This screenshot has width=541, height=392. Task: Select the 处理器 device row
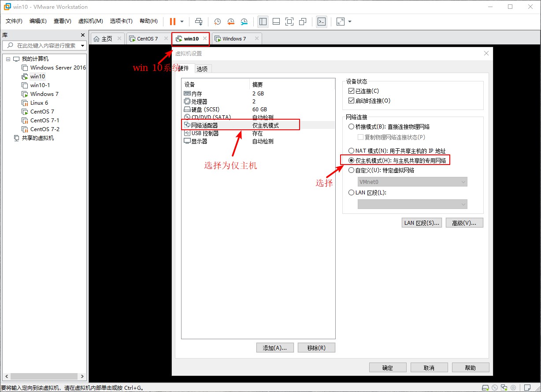pos(258,102)
